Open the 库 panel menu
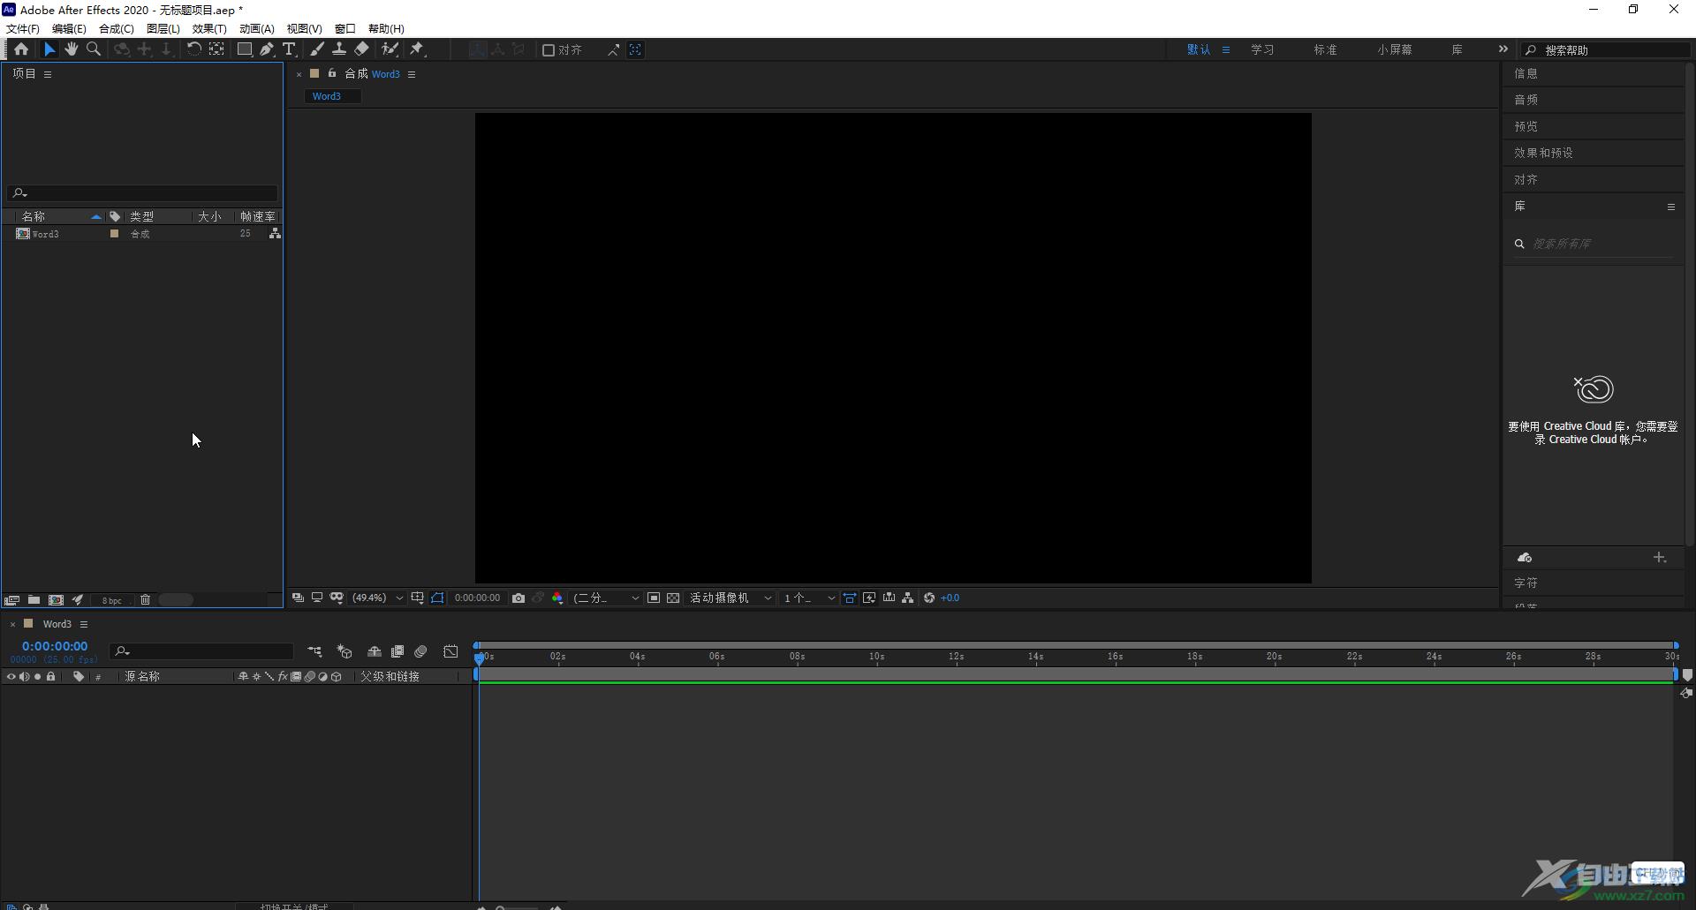The width and height of the screenshot is (1696, 910). [1671, 207]
